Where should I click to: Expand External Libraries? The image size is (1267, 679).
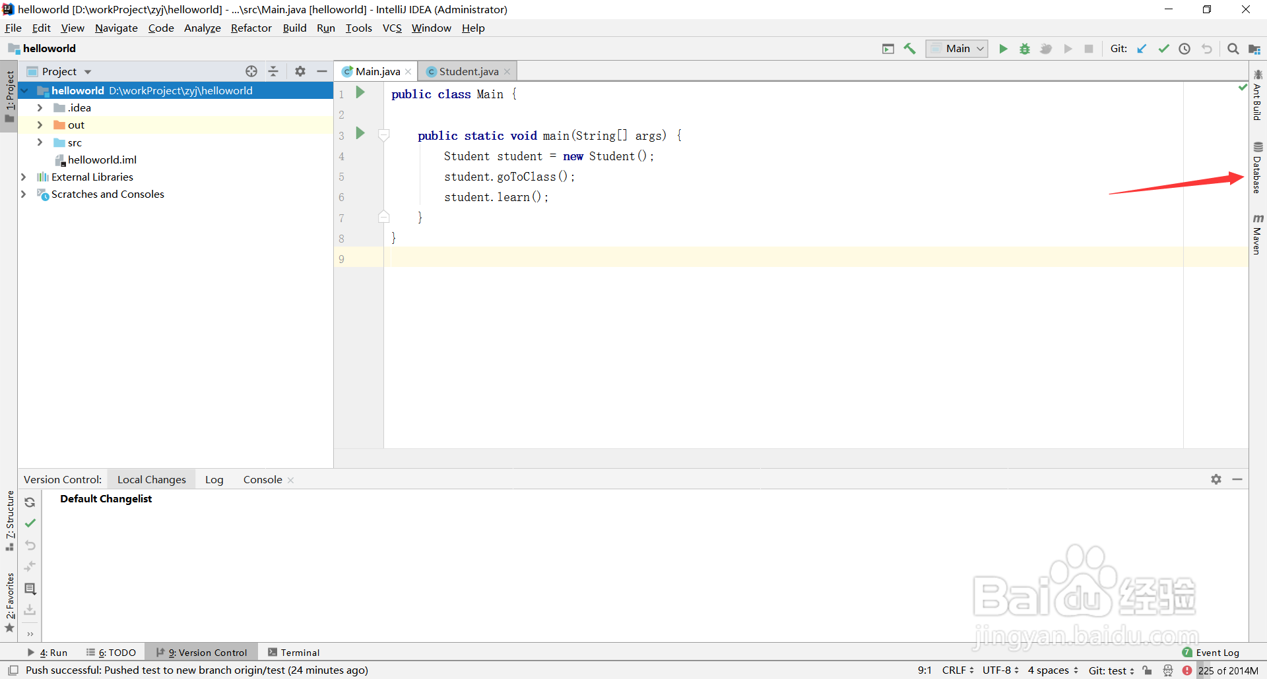point(24,177)
